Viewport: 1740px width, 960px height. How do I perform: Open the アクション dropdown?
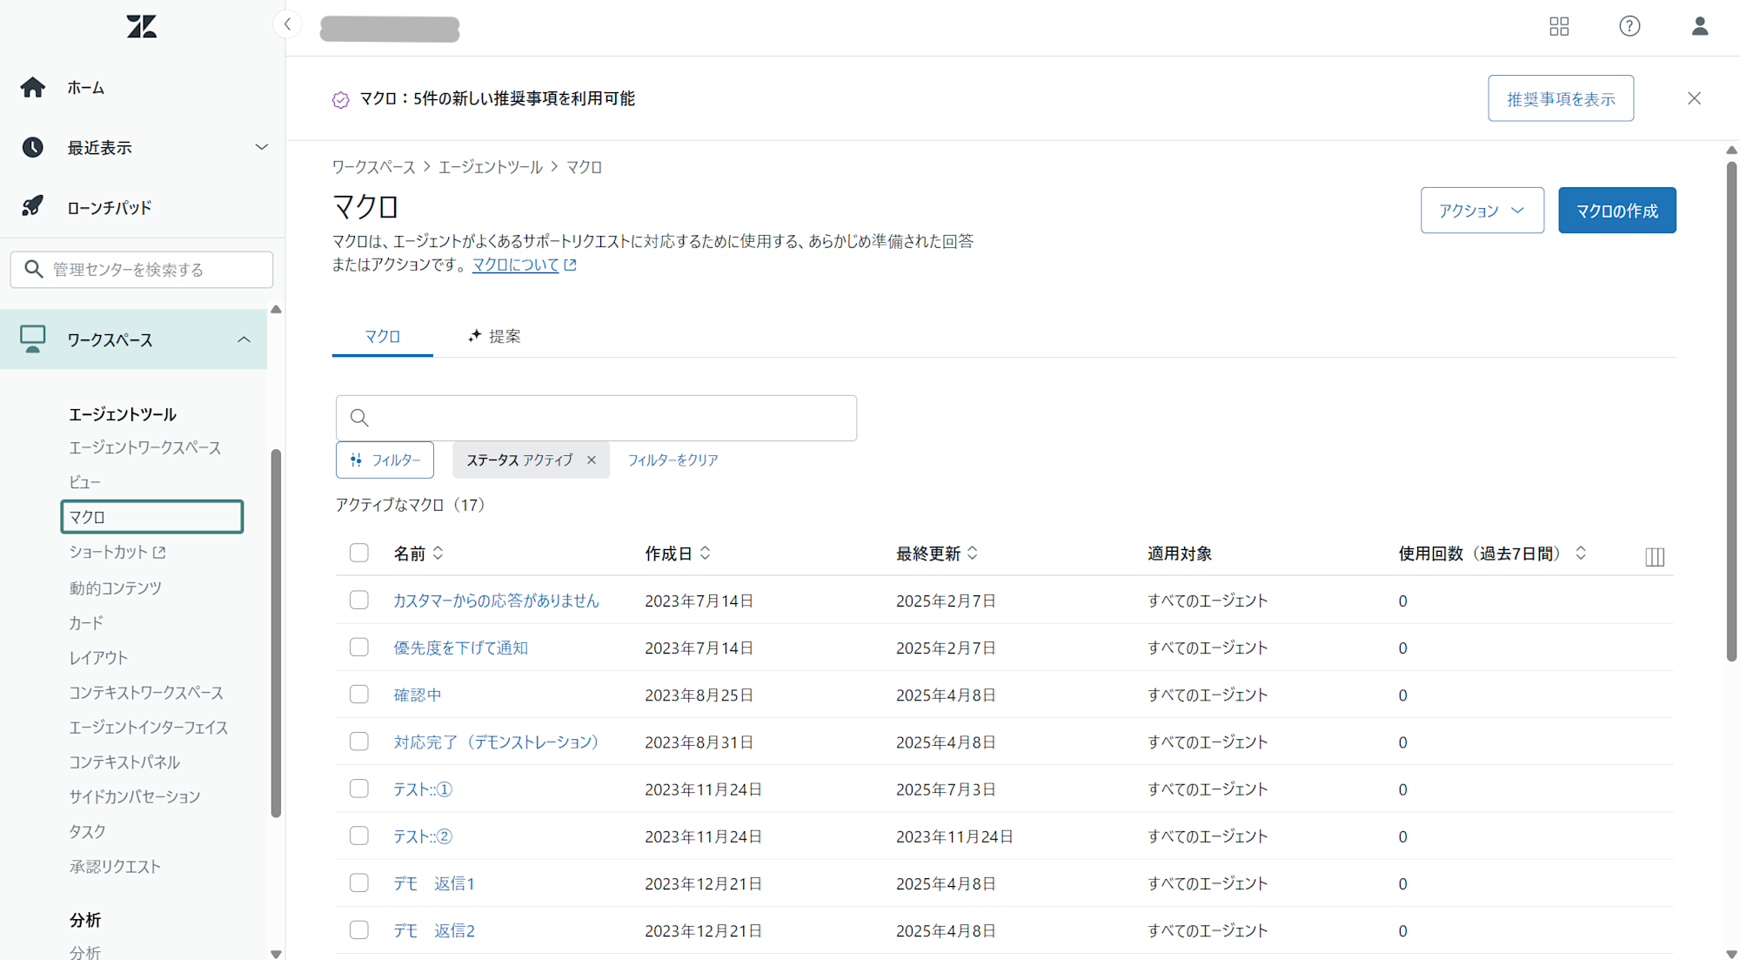pyautogui.click(x=1482, y=211)
